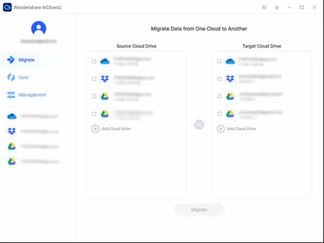Open the hamburger menu in title bar

point(277,7)
